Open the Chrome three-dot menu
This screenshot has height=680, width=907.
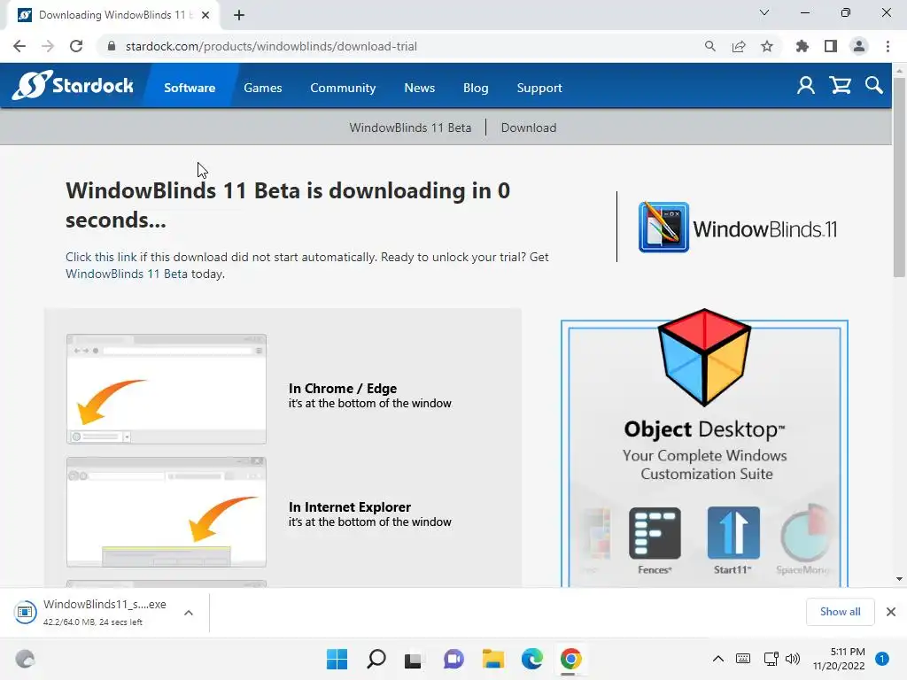(x=888, y=46)
